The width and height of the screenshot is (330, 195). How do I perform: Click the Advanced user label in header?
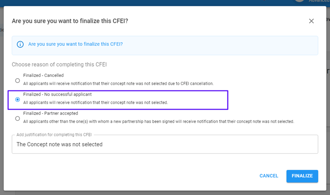[x=319, y=1]
